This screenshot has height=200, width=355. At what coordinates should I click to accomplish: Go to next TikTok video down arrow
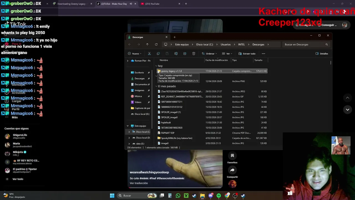(348, 110)
